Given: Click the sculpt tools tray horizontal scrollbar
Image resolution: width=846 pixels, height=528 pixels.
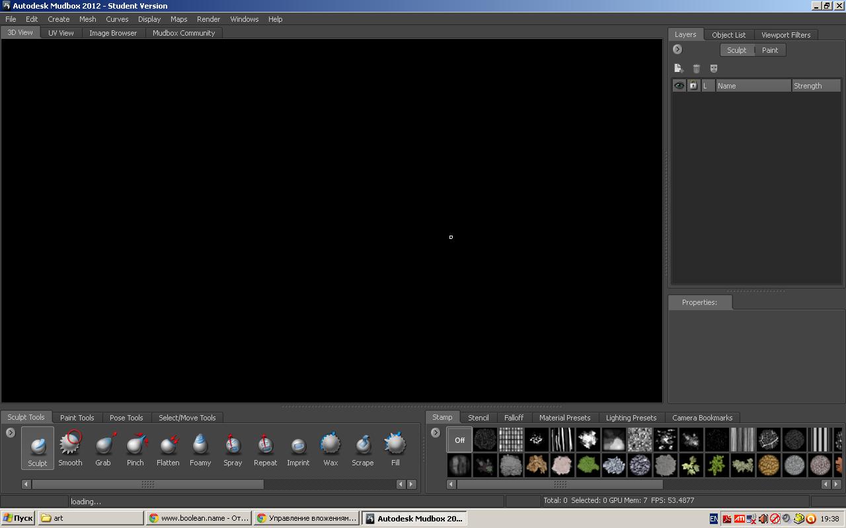Looking at the screenshot, I should point(147,484).
